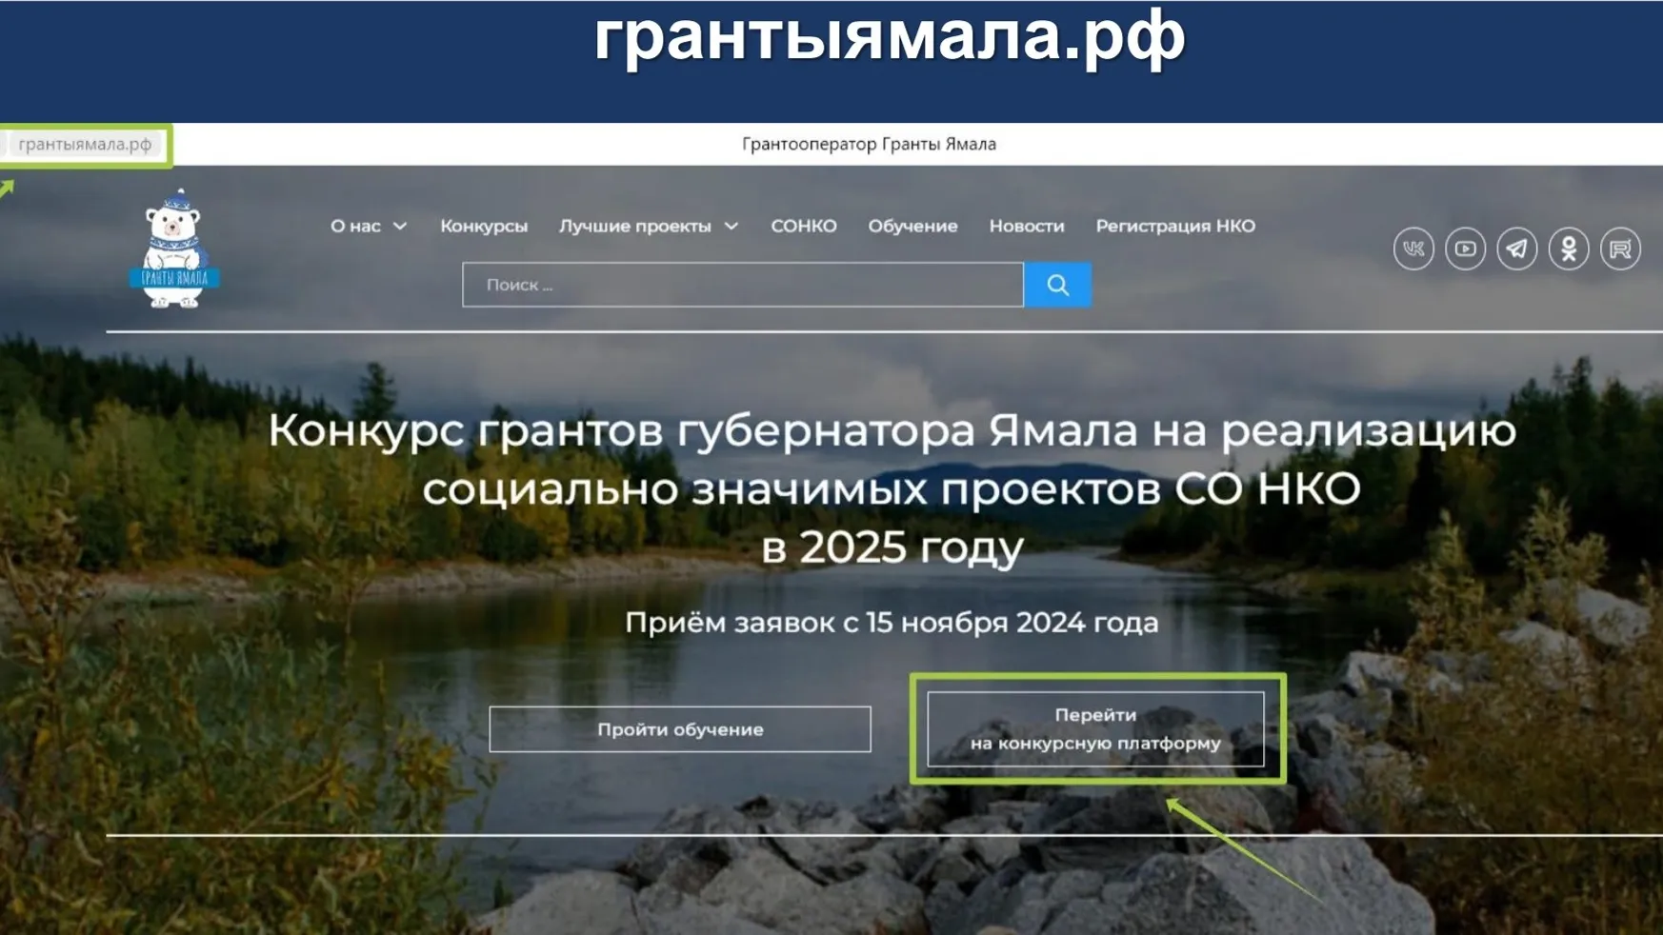Open the Telegram channel icon
This screenshot has width=1663, height=935.
click(1516, 249)
